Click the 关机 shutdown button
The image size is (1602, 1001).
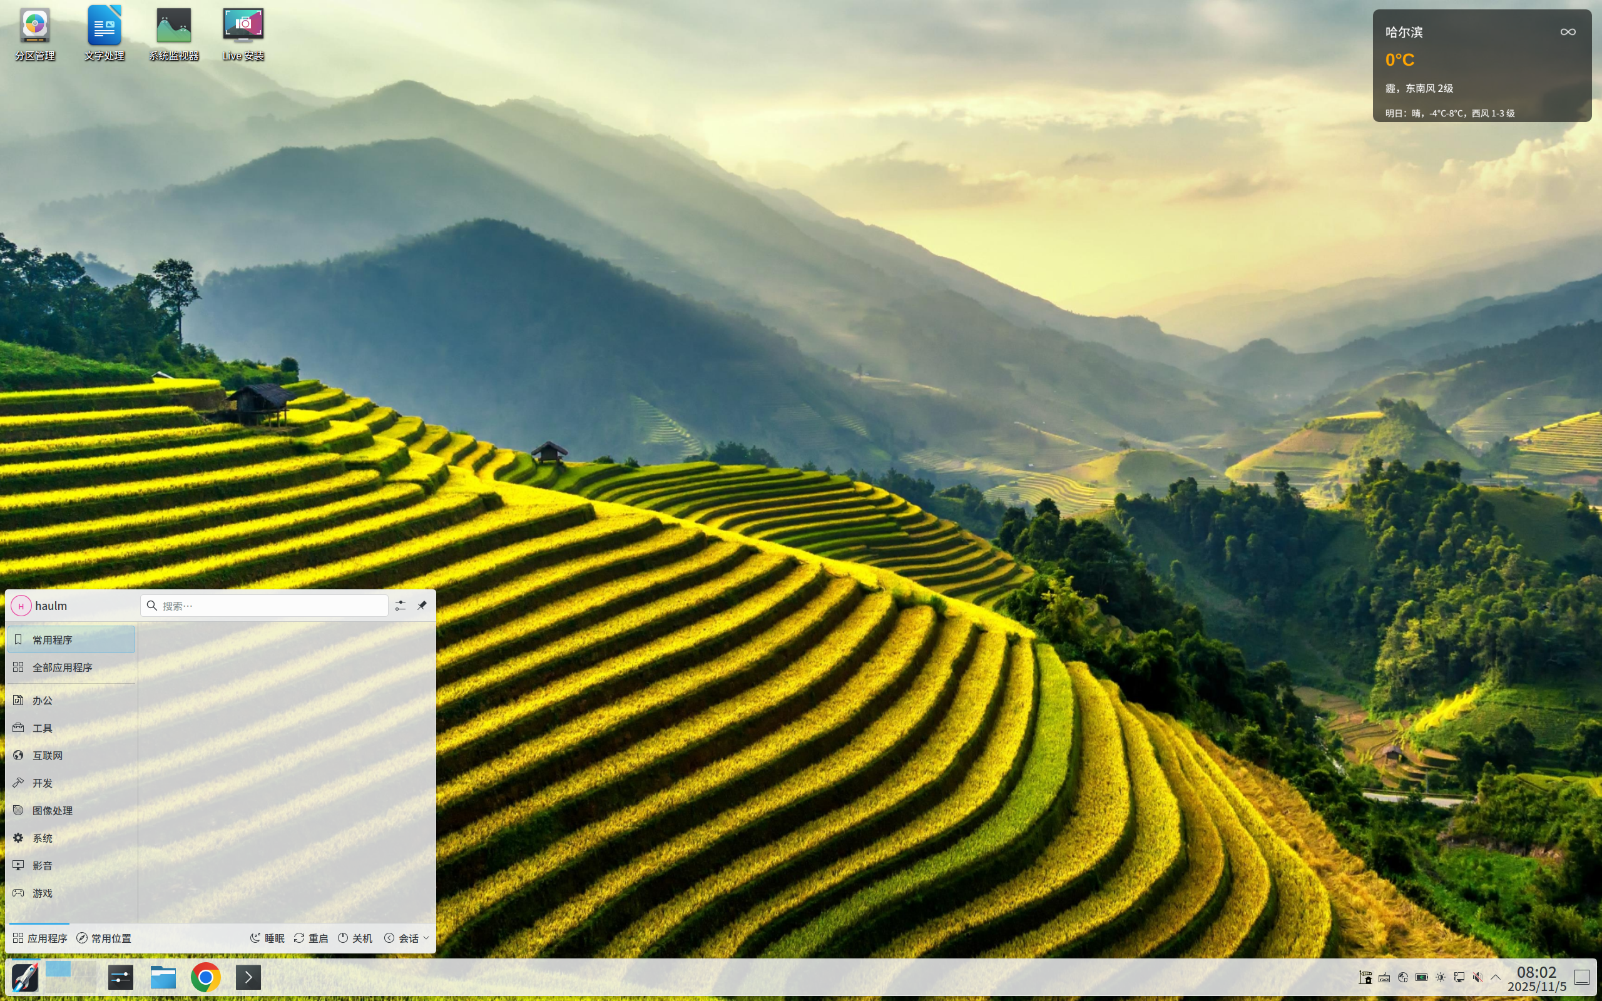click(x=355, y=938)
